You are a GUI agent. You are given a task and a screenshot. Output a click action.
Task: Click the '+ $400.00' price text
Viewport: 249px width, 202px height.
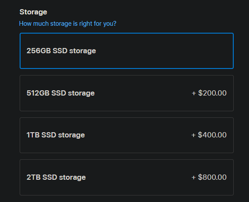pyautogui.click(x=209, y=135)
